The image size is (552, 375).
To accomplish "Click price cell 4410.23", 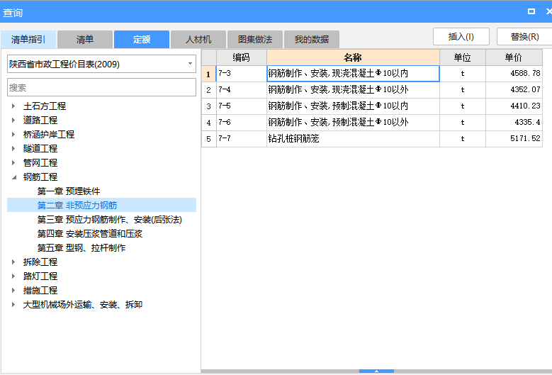I will (514, 106).
